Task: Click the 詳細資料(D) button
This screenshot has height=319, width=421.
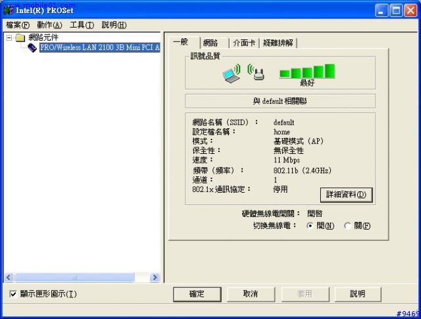Action: (x=347, y=195)
